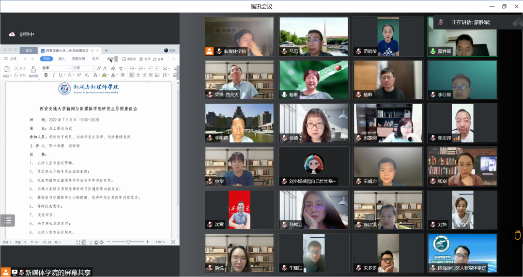
Task: Toggle bold formatting in the document toolbar
Action: 46,75
